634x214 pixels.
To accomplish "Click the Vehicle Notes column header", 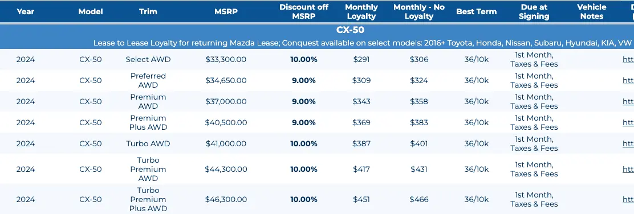I will coord(592,12).
